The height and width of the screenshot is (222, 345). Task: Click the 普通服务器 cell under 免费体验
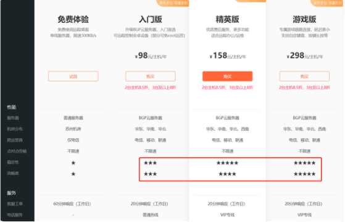73,118
